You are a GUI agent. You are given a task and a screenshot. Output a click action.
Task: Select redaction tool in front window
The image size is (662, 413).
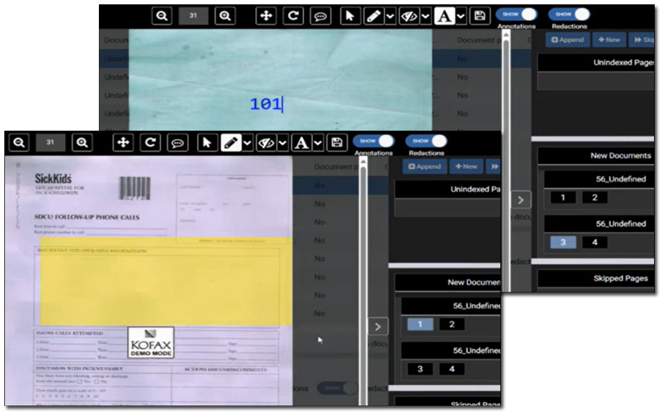[x=266, y=143]
